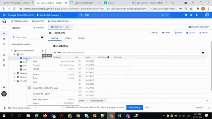Click ADD DATA in Explorer

point(39,28)
